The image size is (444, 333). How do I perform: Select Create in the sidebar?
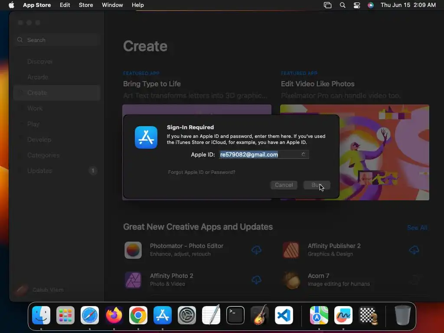57,93
